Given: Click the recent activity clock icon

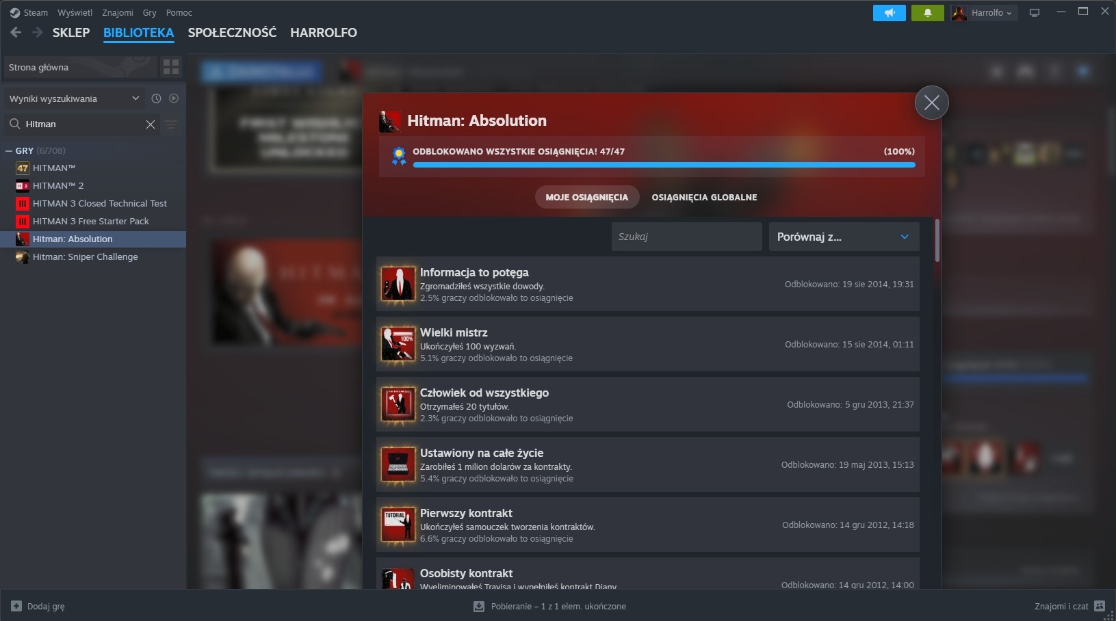Looking at the screenshot, I should tap(156, 98).
